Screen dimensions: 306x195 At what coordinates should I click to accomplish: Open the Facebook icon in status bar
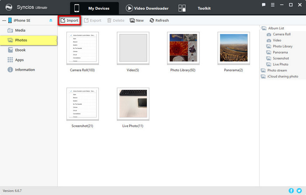click(x=291, y=191)
